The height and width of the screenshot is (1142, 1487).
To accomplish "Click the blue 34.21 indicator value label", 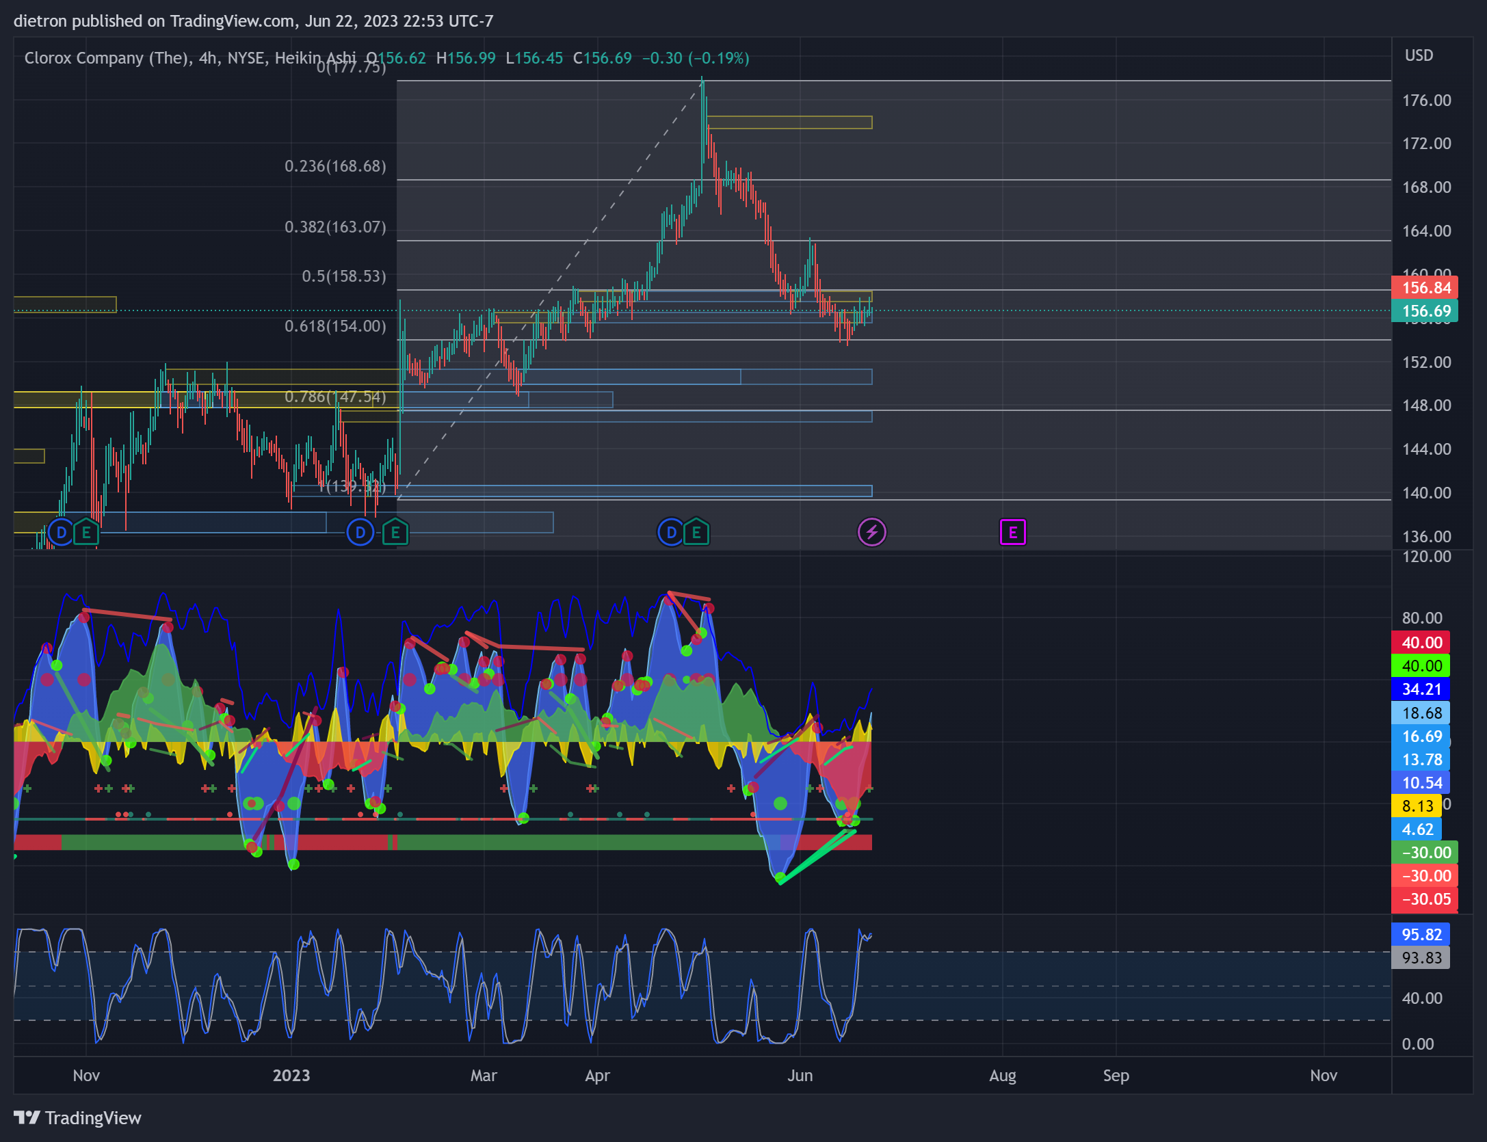I will coord(1421,689).
